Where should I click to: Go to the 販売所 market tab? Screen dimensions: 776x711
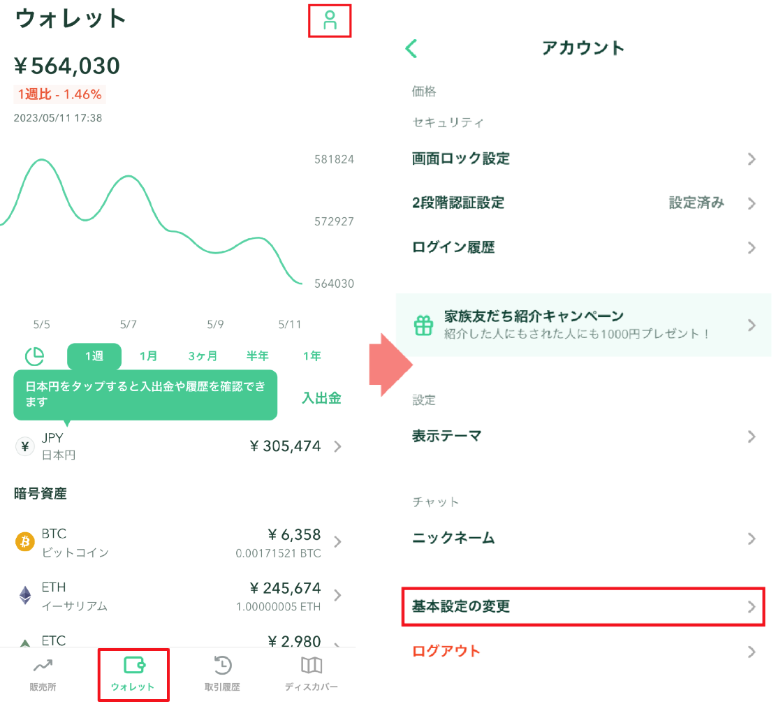pos(43,674)
